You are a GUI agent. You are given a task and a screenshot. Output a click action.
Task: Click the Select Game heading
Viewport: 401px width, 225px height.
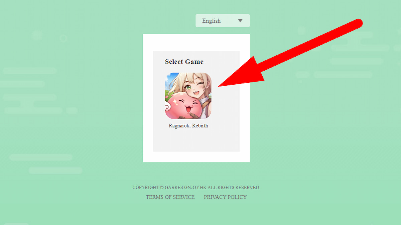tap(184, 62)
